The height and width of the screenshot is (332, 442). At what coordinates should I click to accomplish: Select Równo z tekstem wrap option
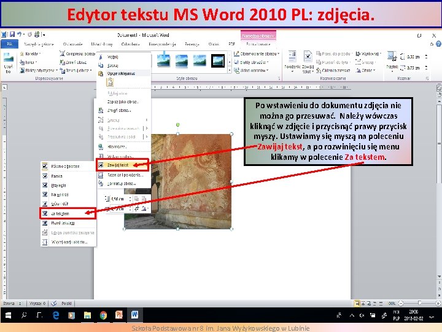coord(68,166)
